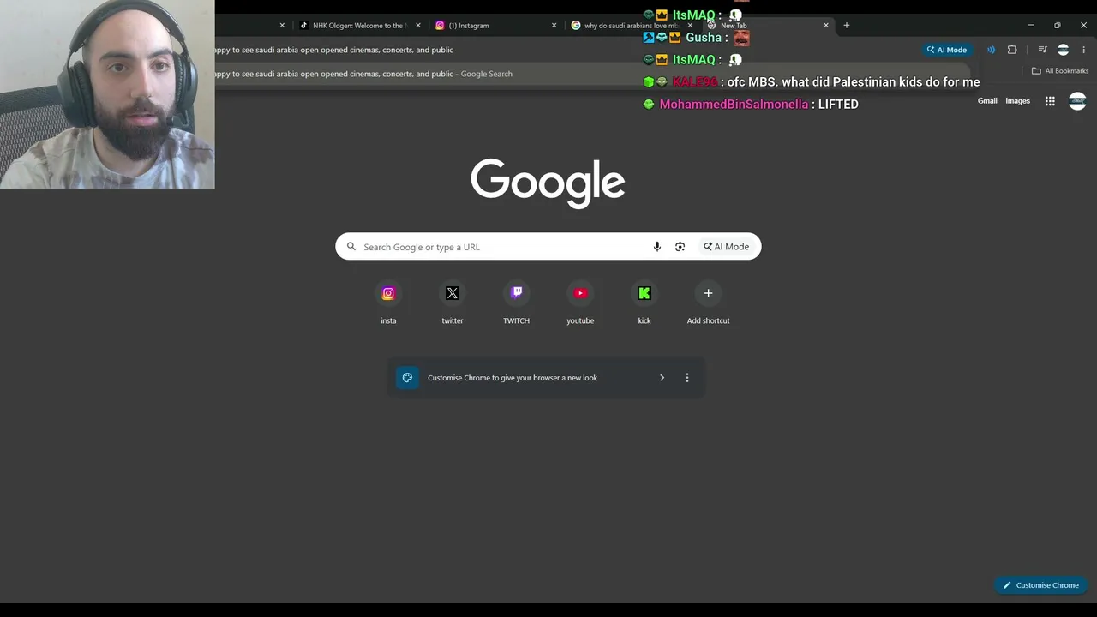Image resolution: width=1097 pixels, height=617 pixels.
Task: Open the Images link
Action: (1018, 101)
